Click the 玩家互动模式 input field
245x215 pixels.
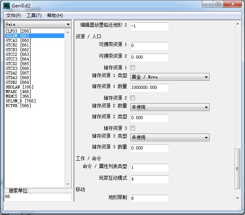click(149, 179)
